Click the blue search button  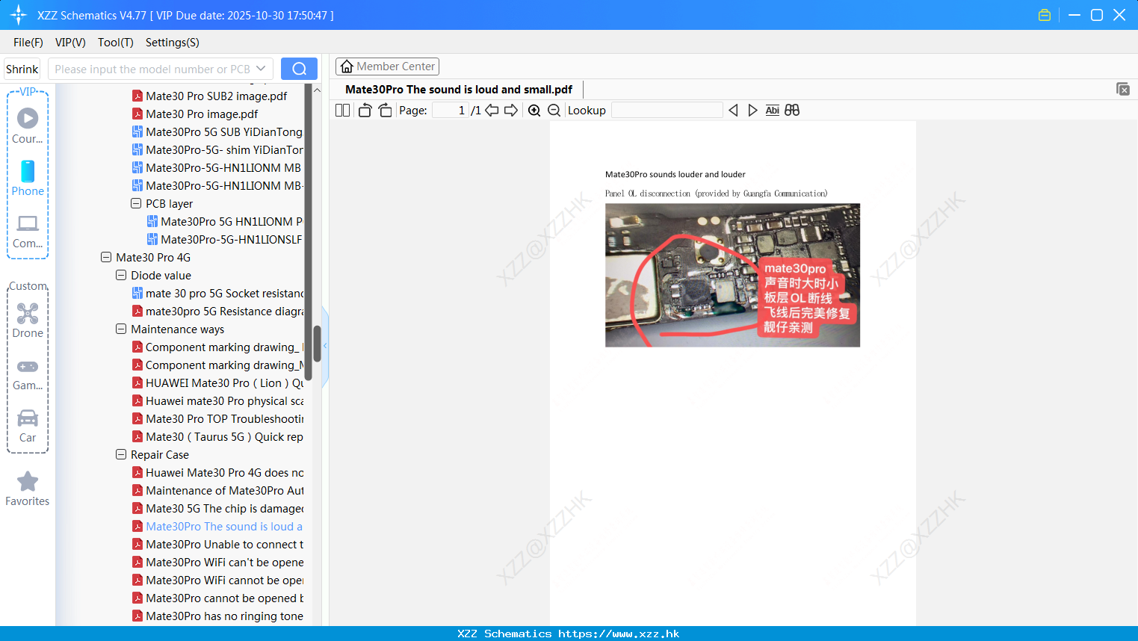pyautogui.click(x=299, y=69)
